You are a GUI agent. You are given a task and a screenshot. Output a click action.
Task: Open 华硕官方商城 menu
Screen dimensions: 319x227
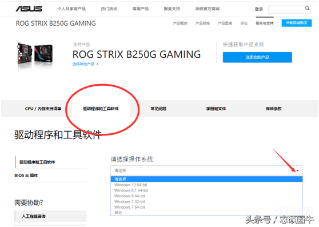(x=208, y=9)
